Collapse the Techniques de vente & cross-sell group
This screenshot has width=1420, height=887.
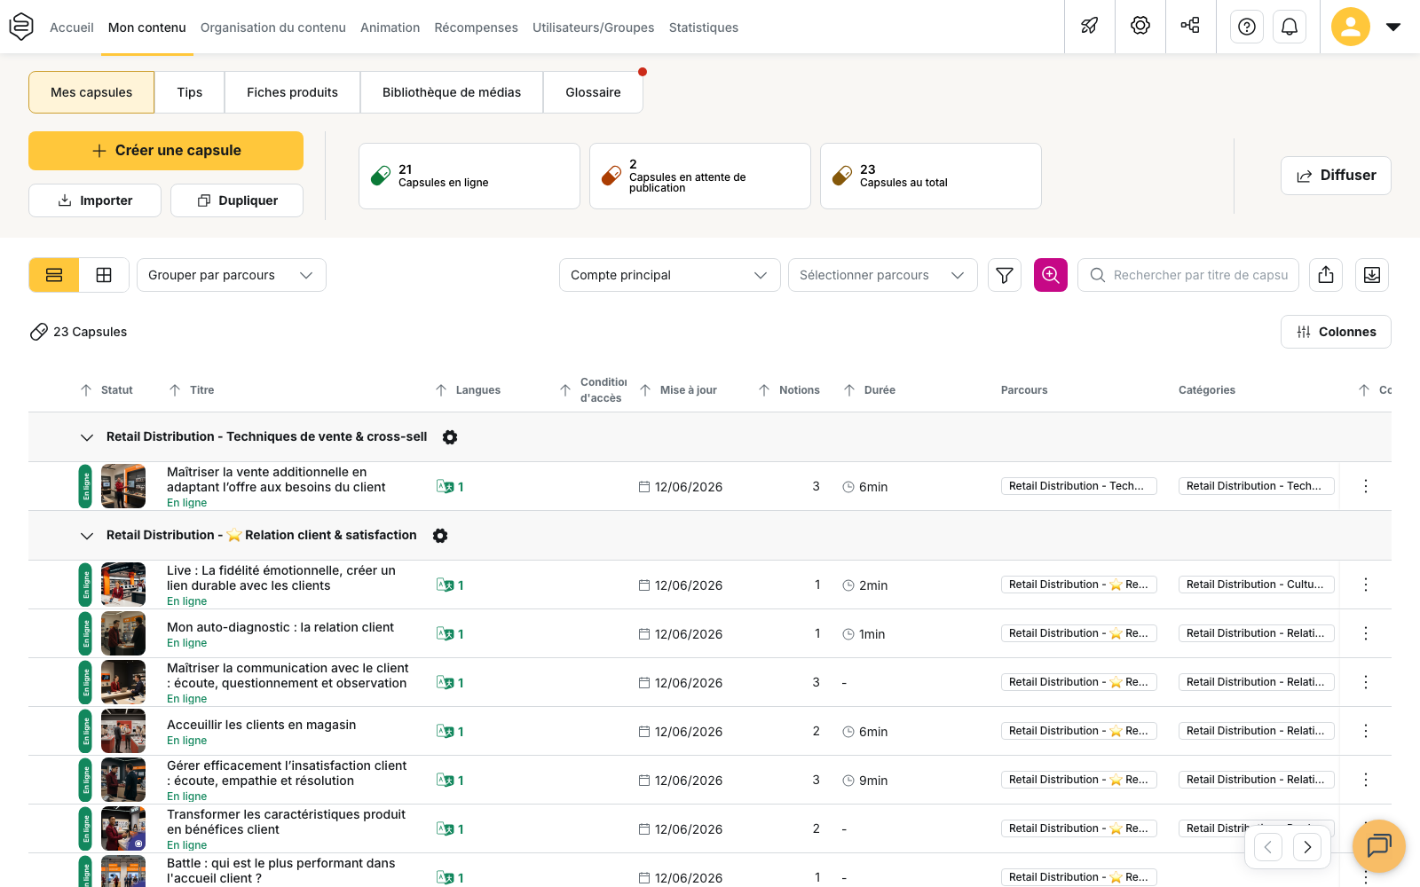87,437
